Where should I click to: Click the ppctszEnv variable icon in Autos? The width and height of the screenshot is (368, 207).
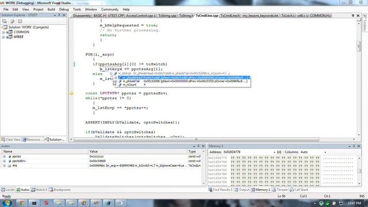[x=10, y=161]
